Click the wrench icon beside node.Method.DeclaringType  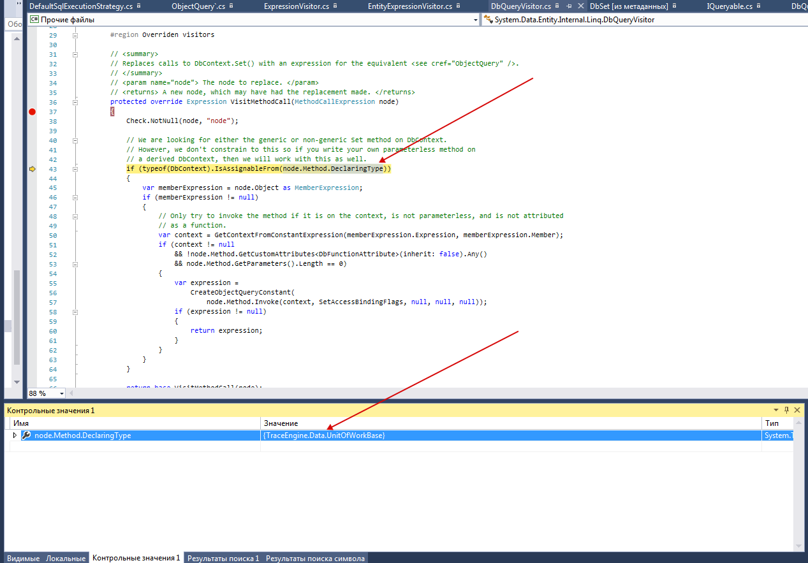[26, 435]
